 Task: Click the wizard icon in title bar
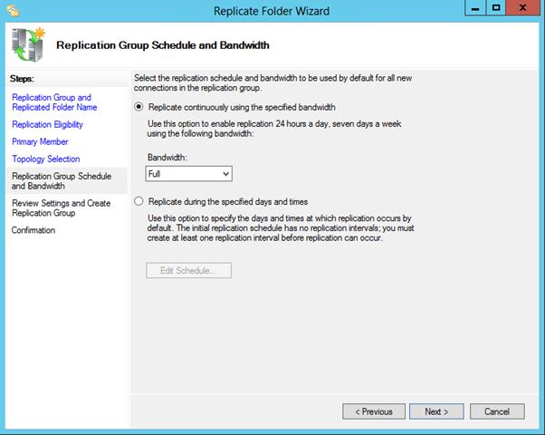point(13,11)
